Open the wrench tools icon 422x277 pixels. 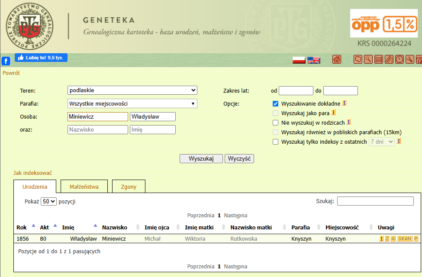click(409, 59)
